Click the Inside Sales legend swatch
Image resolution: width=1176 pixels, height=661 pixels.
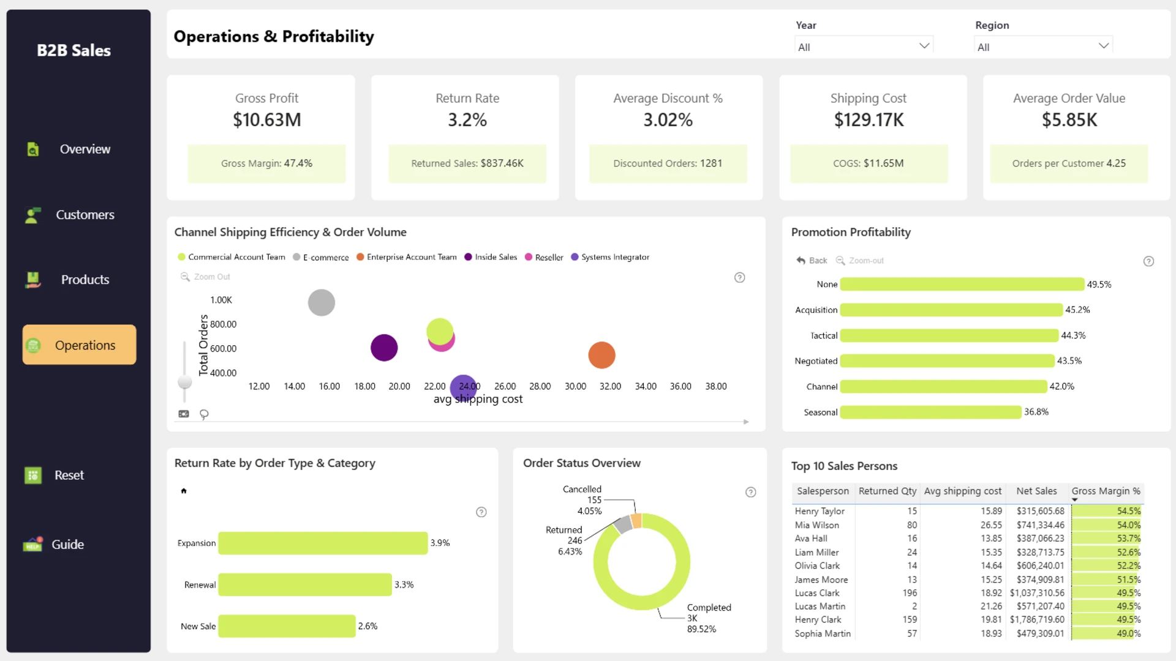(x=468, y=257)
